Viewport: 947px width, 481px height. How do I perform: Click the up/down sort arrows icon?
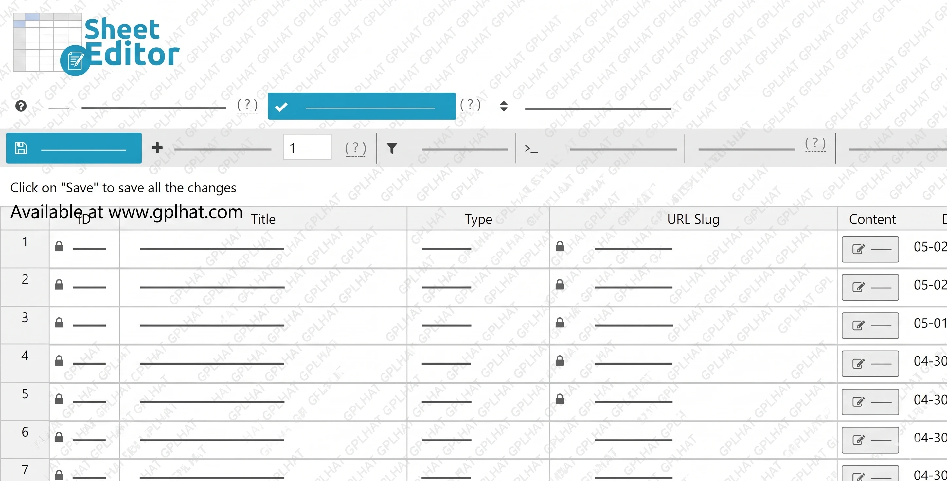tap(504, 106)
